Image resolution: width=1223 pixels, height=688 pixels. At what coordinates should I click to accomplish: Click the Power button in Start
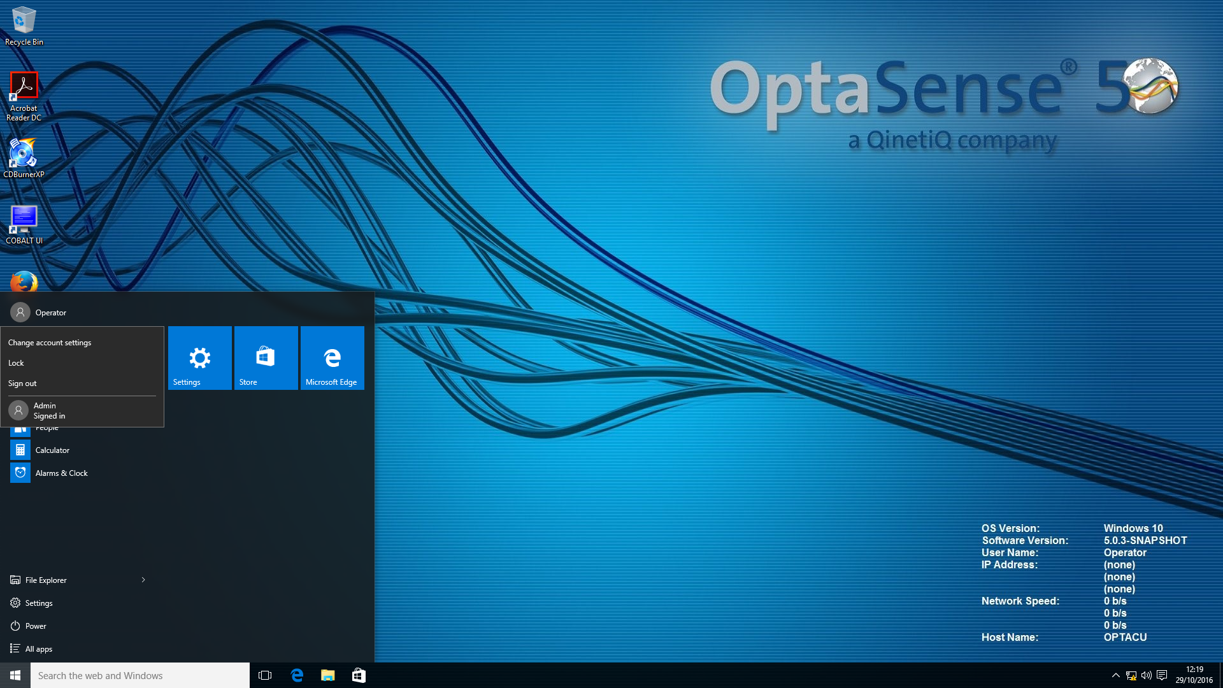click(36, 626)
